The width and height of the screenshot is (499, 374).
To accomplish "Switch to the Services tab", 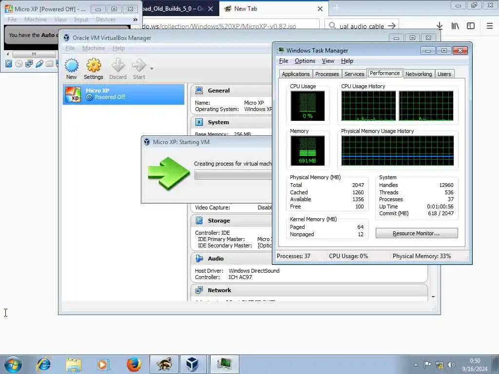I will coord(354,74).
